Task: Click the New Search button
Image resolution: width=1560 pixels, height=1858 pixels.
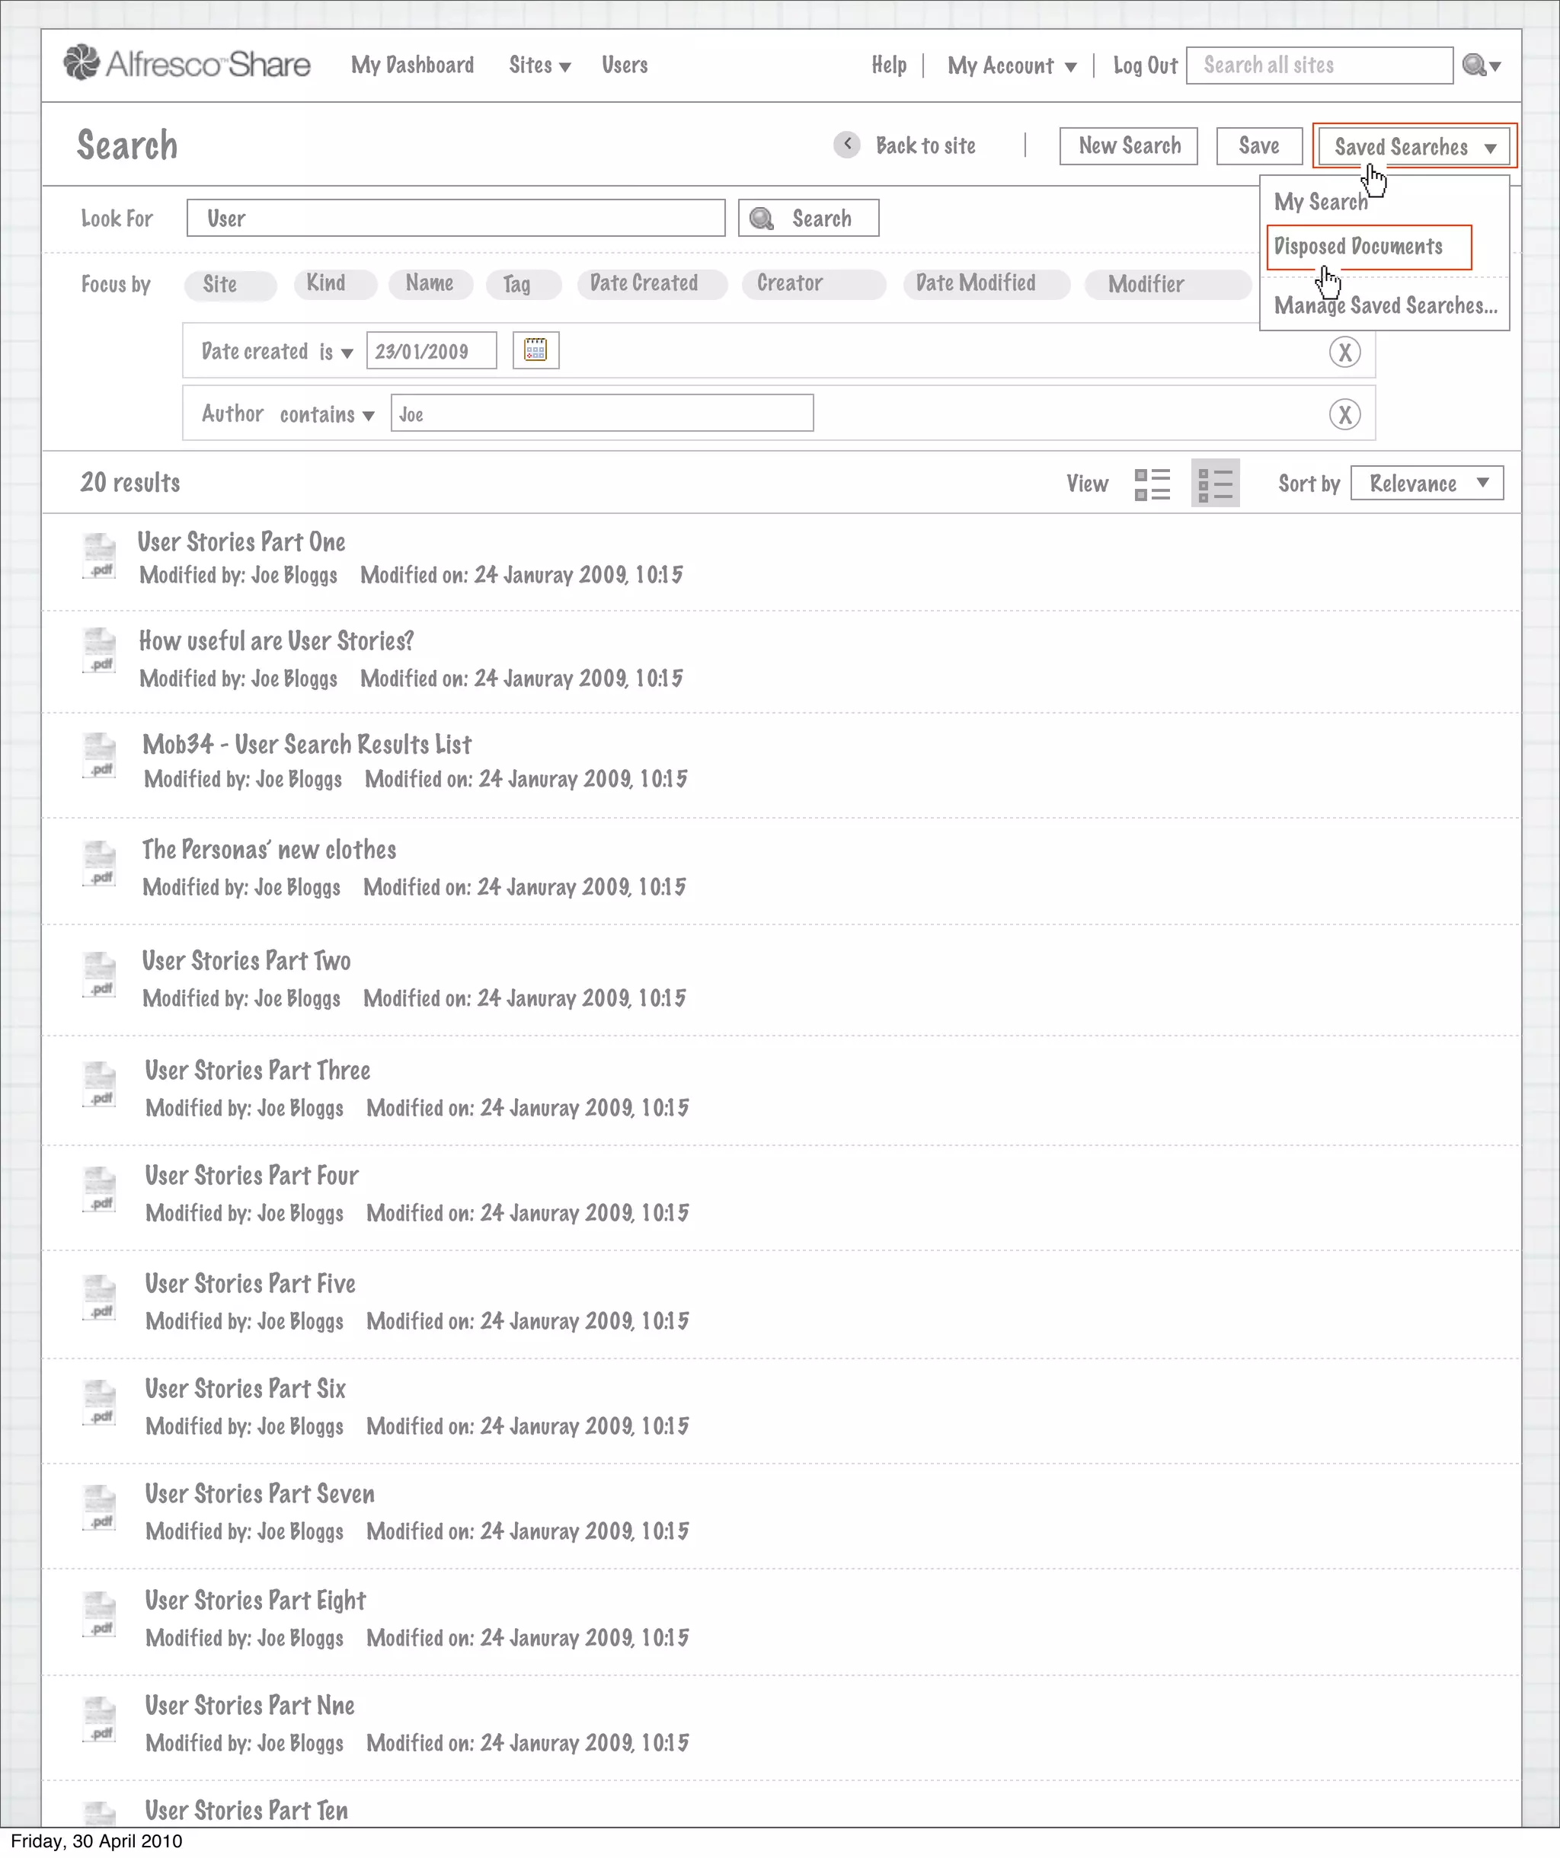Action: click(x=1128, y=146)
